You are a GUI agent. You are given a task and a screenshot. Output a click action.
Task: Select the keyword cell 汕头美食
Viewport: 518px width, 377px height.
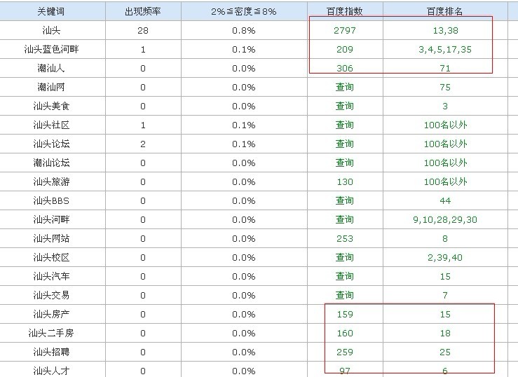(x=52, y=106)
